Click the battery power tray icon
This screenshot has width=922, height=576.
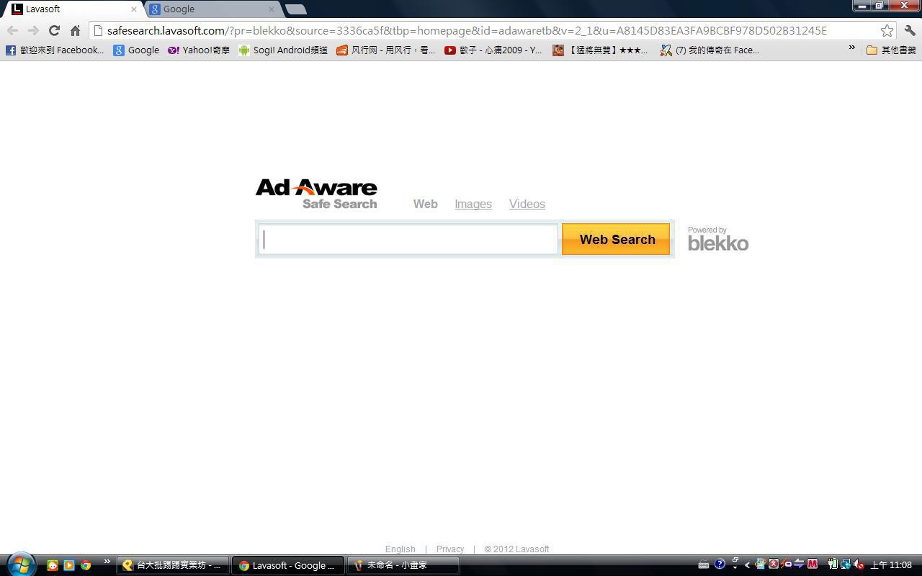point(833,564)
